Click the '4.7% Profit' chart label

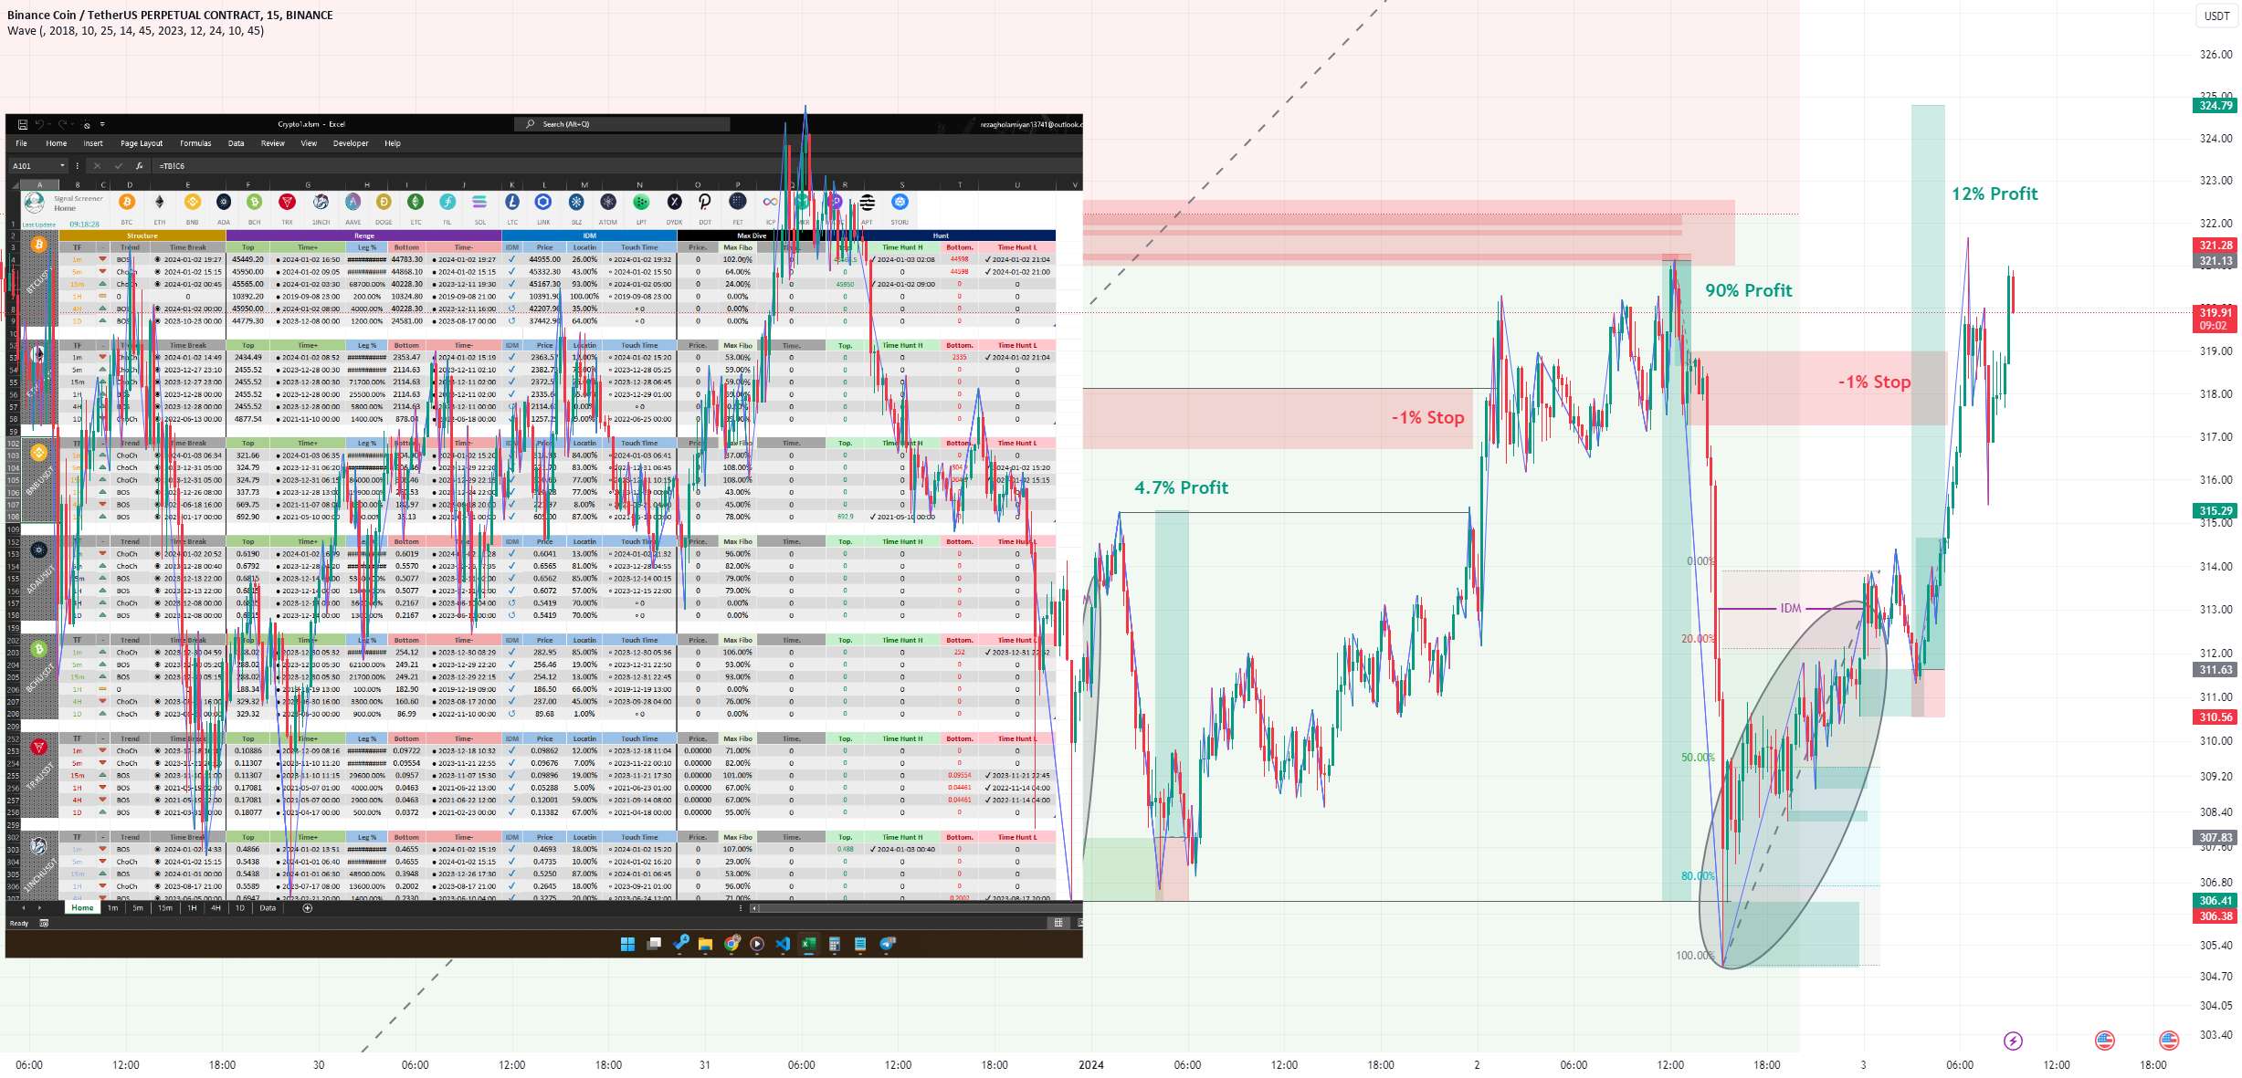[1181, 487]
